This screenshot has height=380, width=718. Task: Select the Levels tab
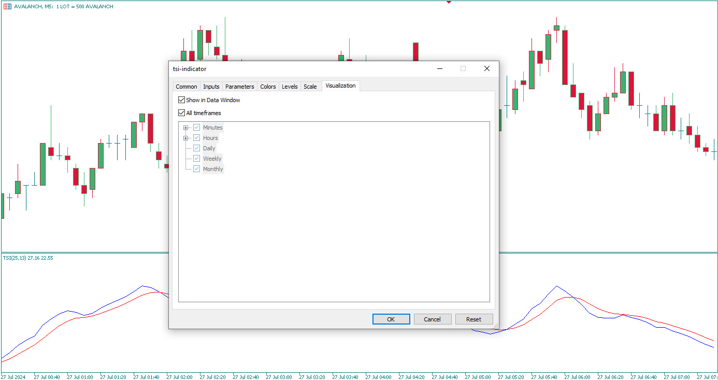click(x=290, y=87)
